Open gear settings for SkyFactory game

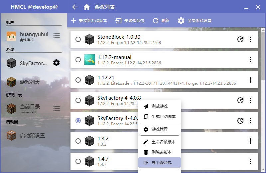(57, 63)
